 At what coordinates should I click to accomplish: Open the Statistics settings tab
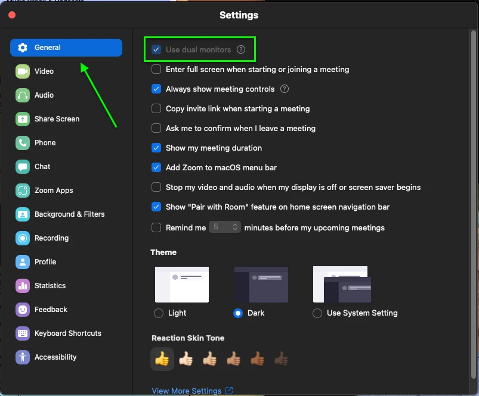tap(66, 286)
